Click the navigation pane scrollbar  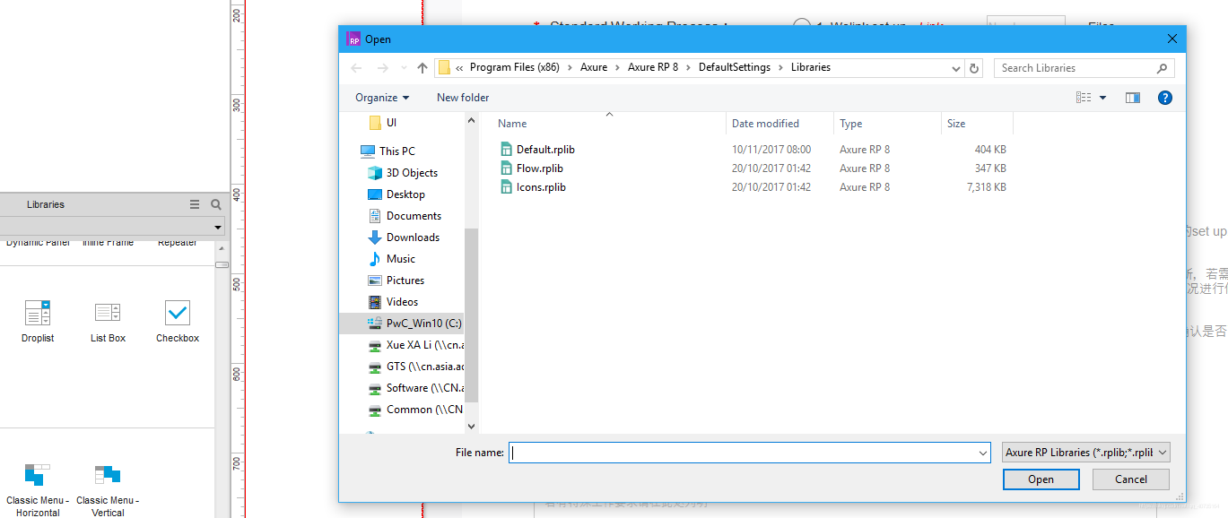472,314
